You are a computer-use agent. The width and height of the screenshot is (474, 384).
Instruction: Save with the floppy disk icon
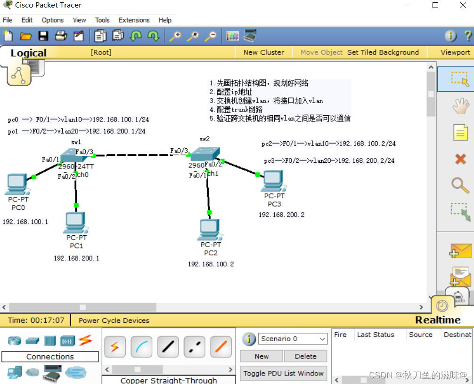click(x=43, y=36)
